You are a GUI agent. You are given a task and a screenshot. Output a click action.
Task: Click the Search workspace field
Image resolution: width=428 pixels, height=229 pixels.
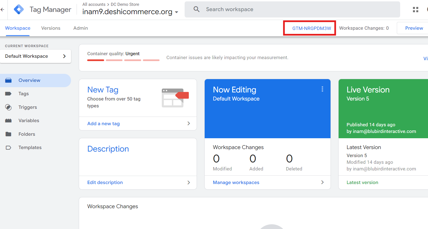(292, 9)
